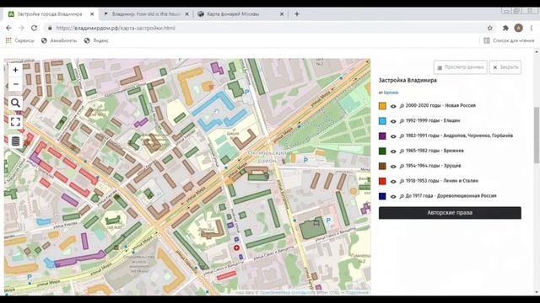Open new browser tab with plus
This screenshot has width=540, height=303.
(x=297, y=14)
